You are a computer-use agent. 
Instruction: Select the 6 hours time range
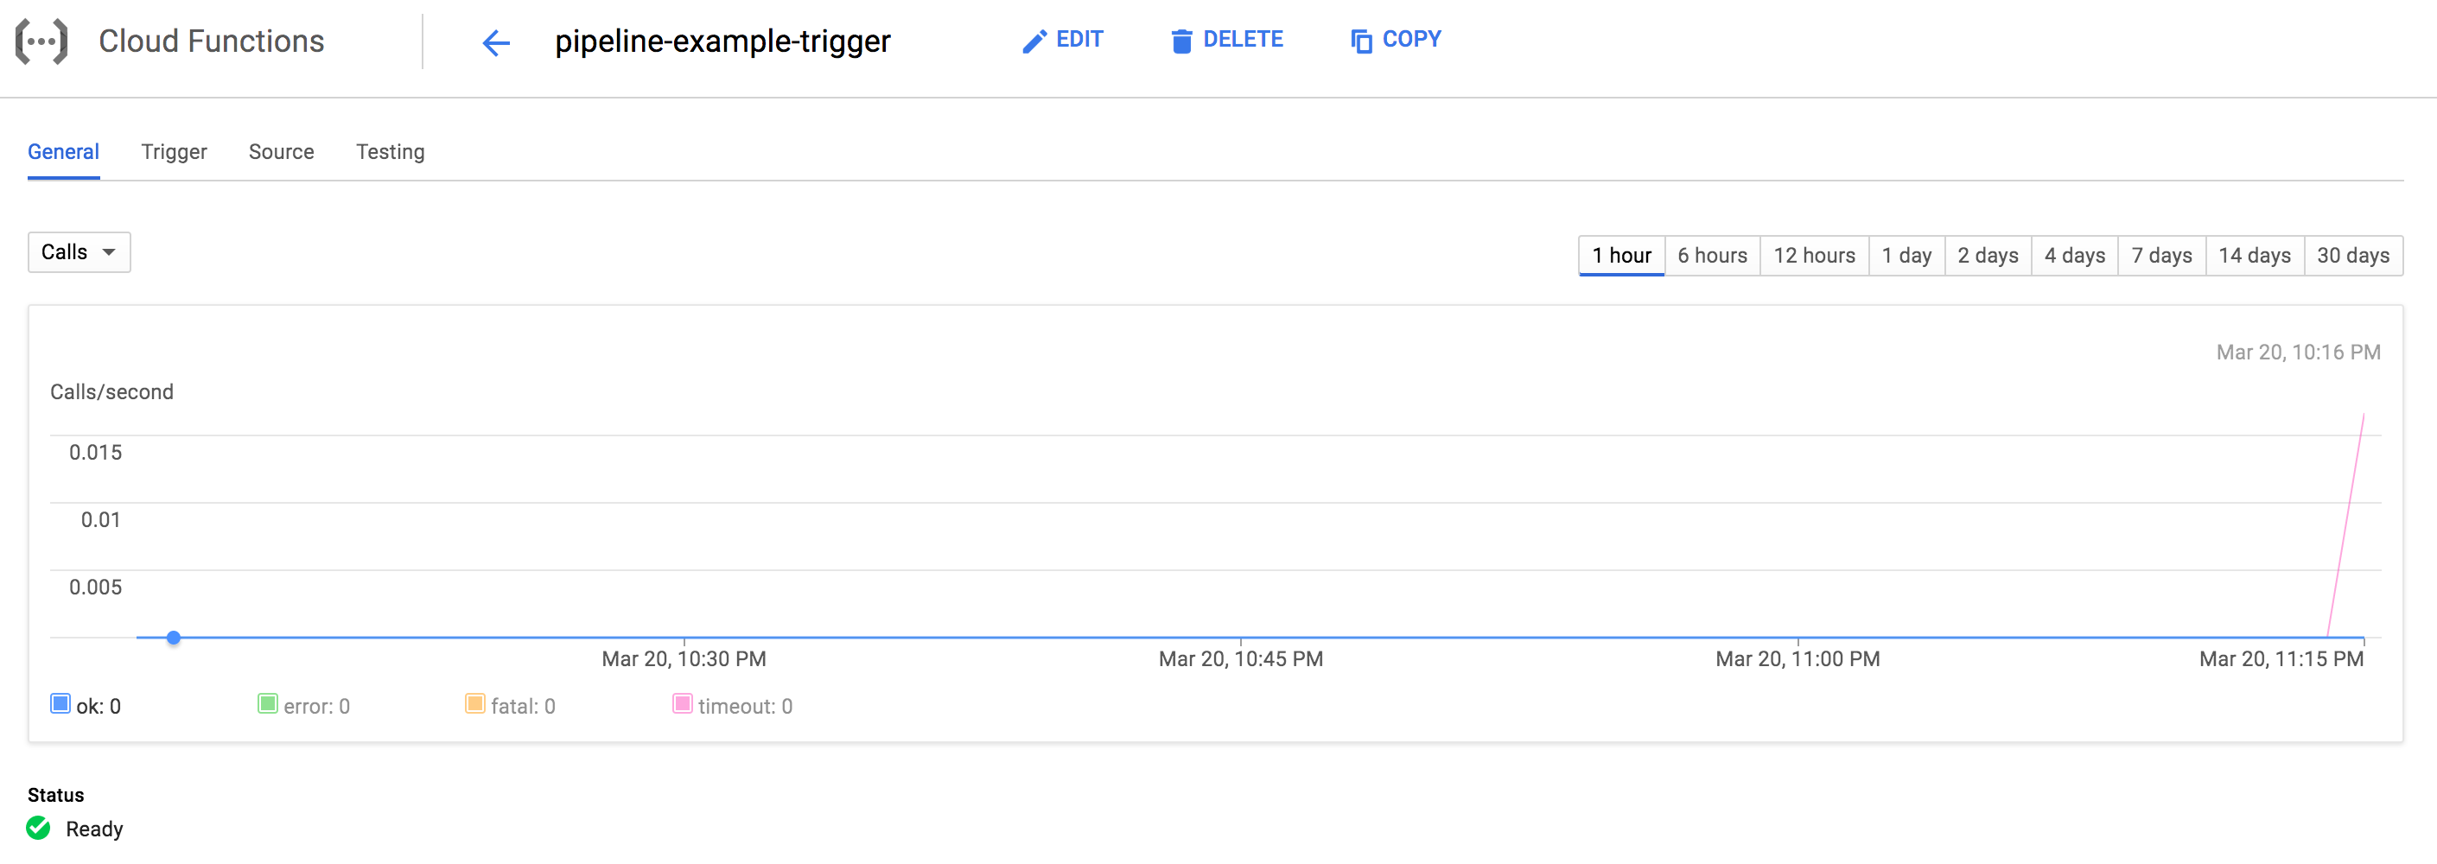(1712, 256)
